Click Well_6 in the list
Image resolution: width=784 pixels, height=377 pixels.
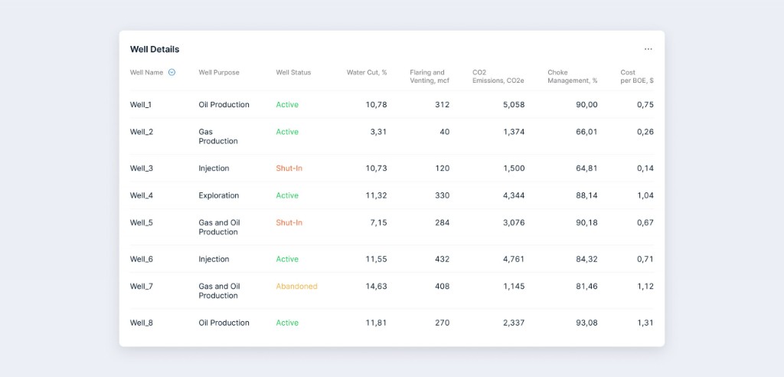coord(142,259)
